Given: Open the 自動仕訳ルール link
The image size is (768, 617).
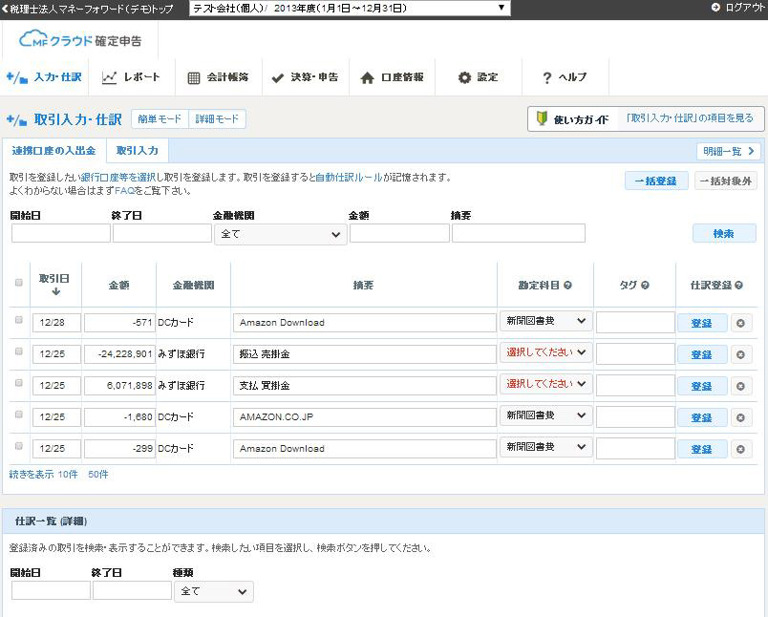Looking at the screenshot, I should pyautogui.click(x=349, y=178).
